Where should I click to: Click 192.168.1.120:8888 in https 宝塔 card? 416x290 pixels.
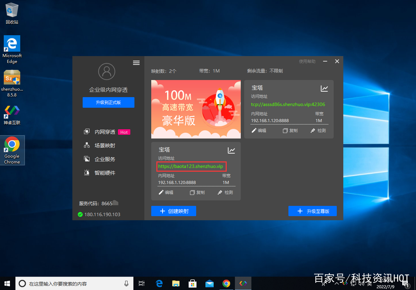click(177, 183)
